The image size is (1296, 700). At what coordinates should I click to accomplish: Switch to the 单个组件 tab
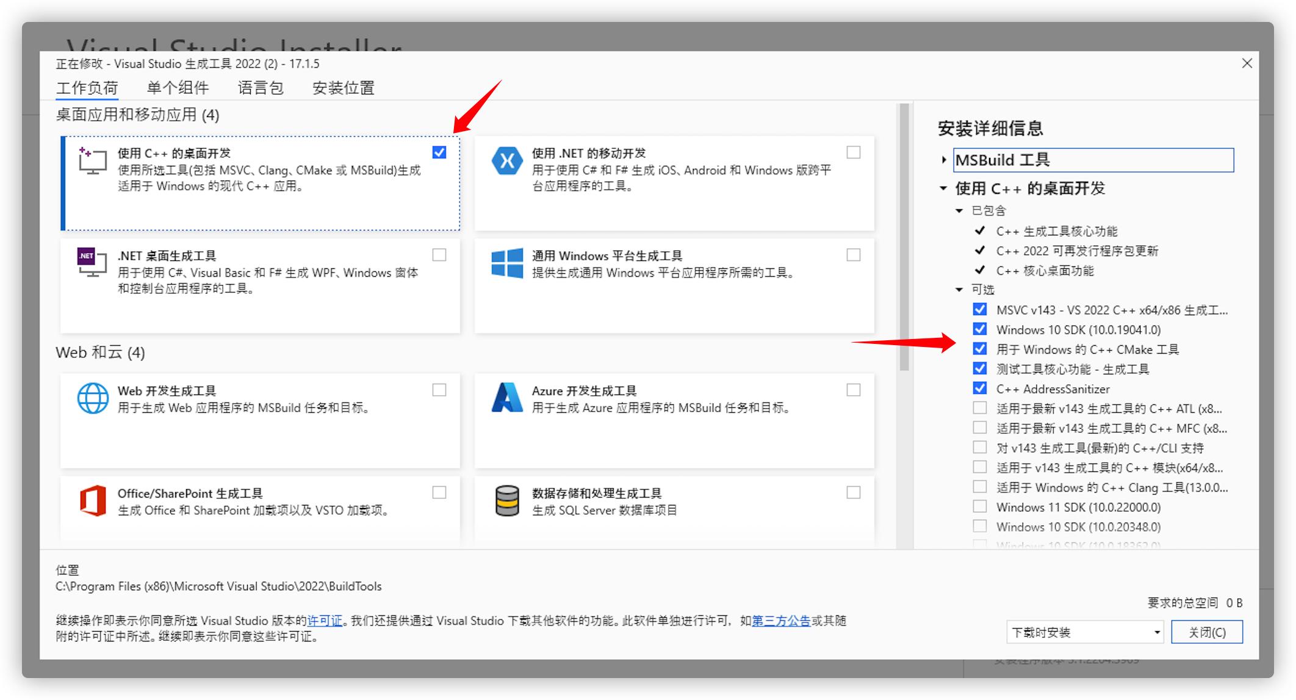click(x=178, y=88)
